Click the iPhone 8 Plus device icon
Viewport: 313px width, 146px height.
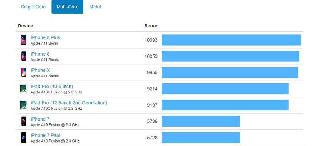(23, 40)
